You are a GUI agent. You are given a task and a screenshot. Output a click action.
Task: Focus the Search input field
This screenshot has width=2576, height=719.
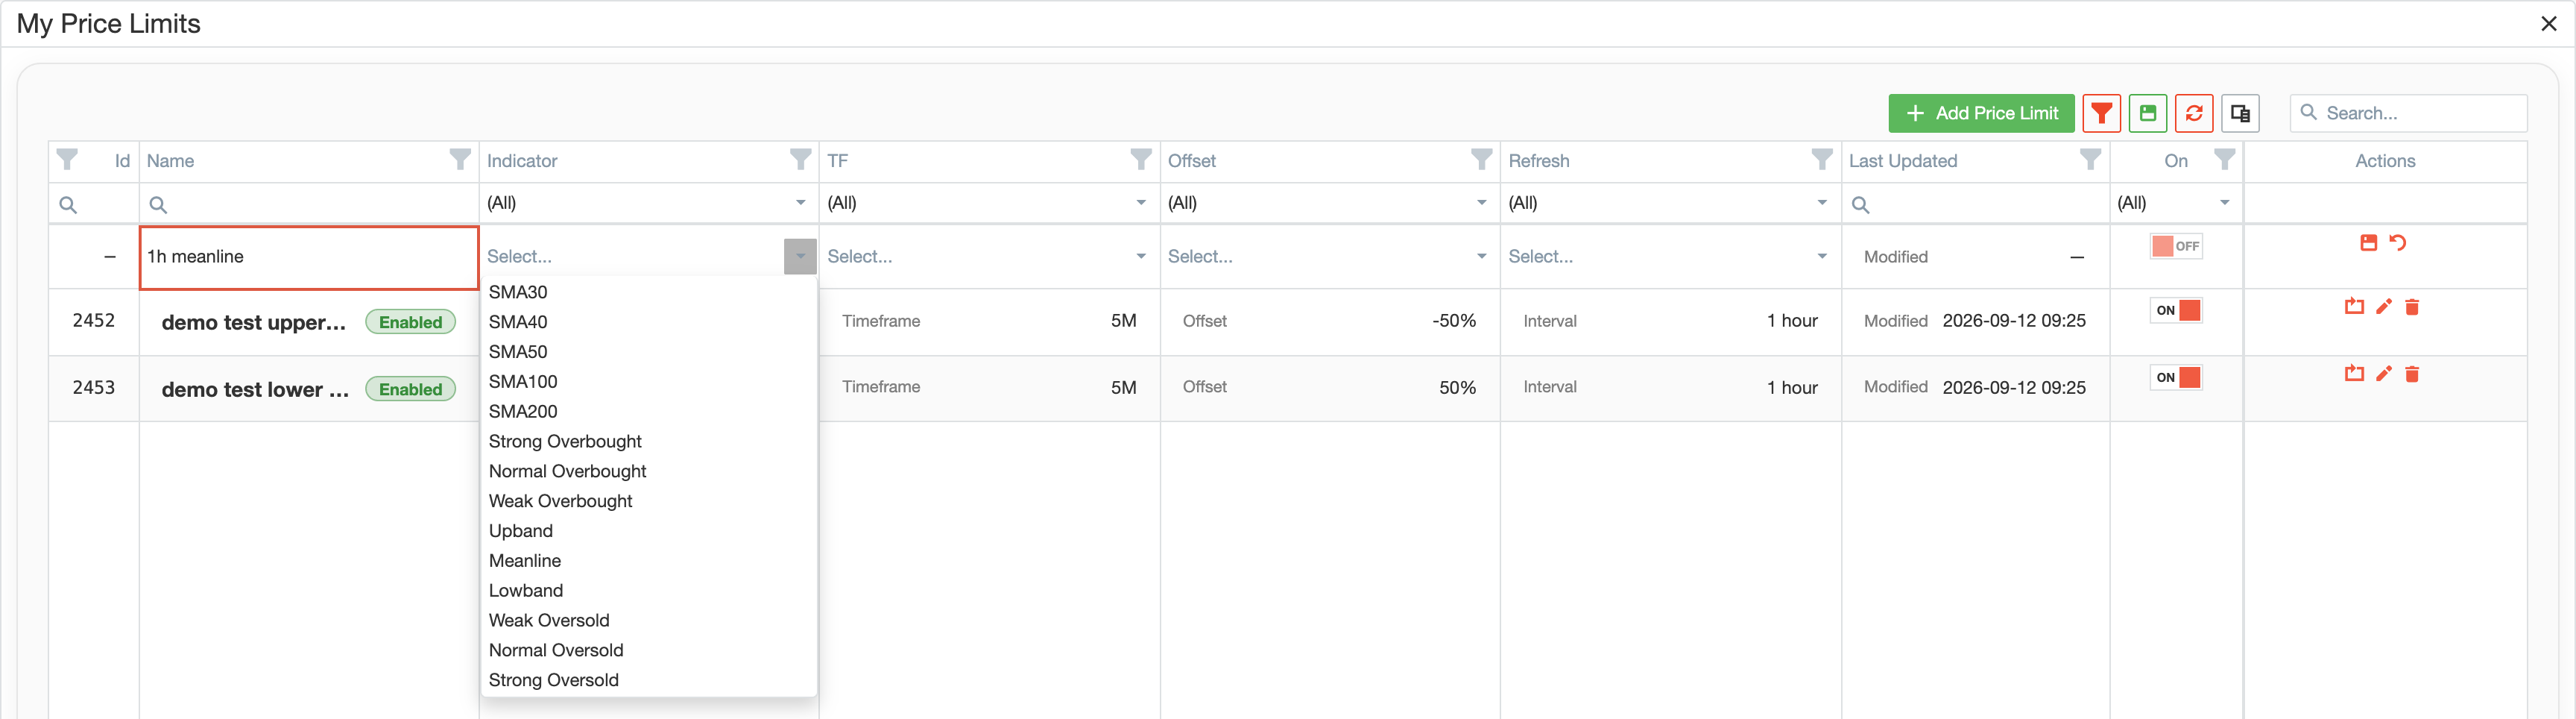[x=2408, y=113]
